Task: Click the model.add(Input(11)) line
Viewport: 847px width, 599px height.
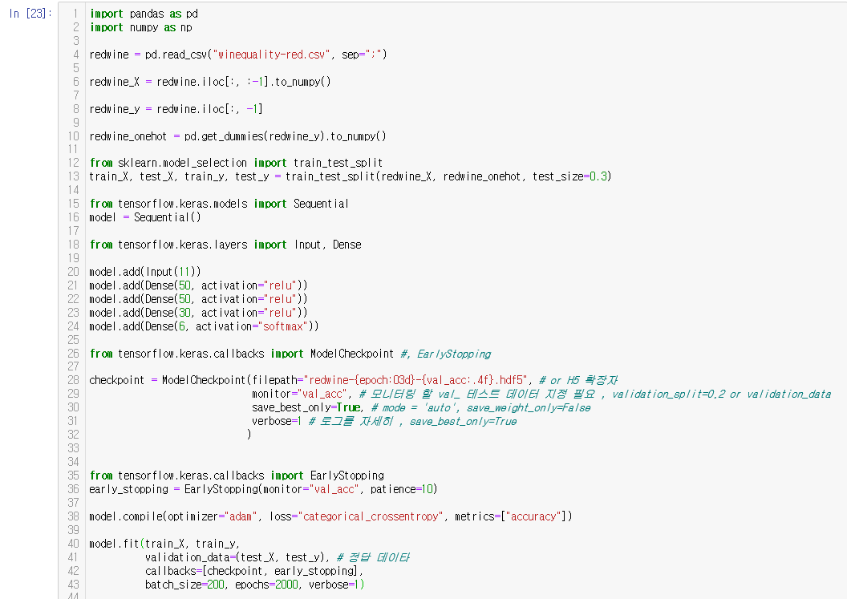Action: [145, 272]
